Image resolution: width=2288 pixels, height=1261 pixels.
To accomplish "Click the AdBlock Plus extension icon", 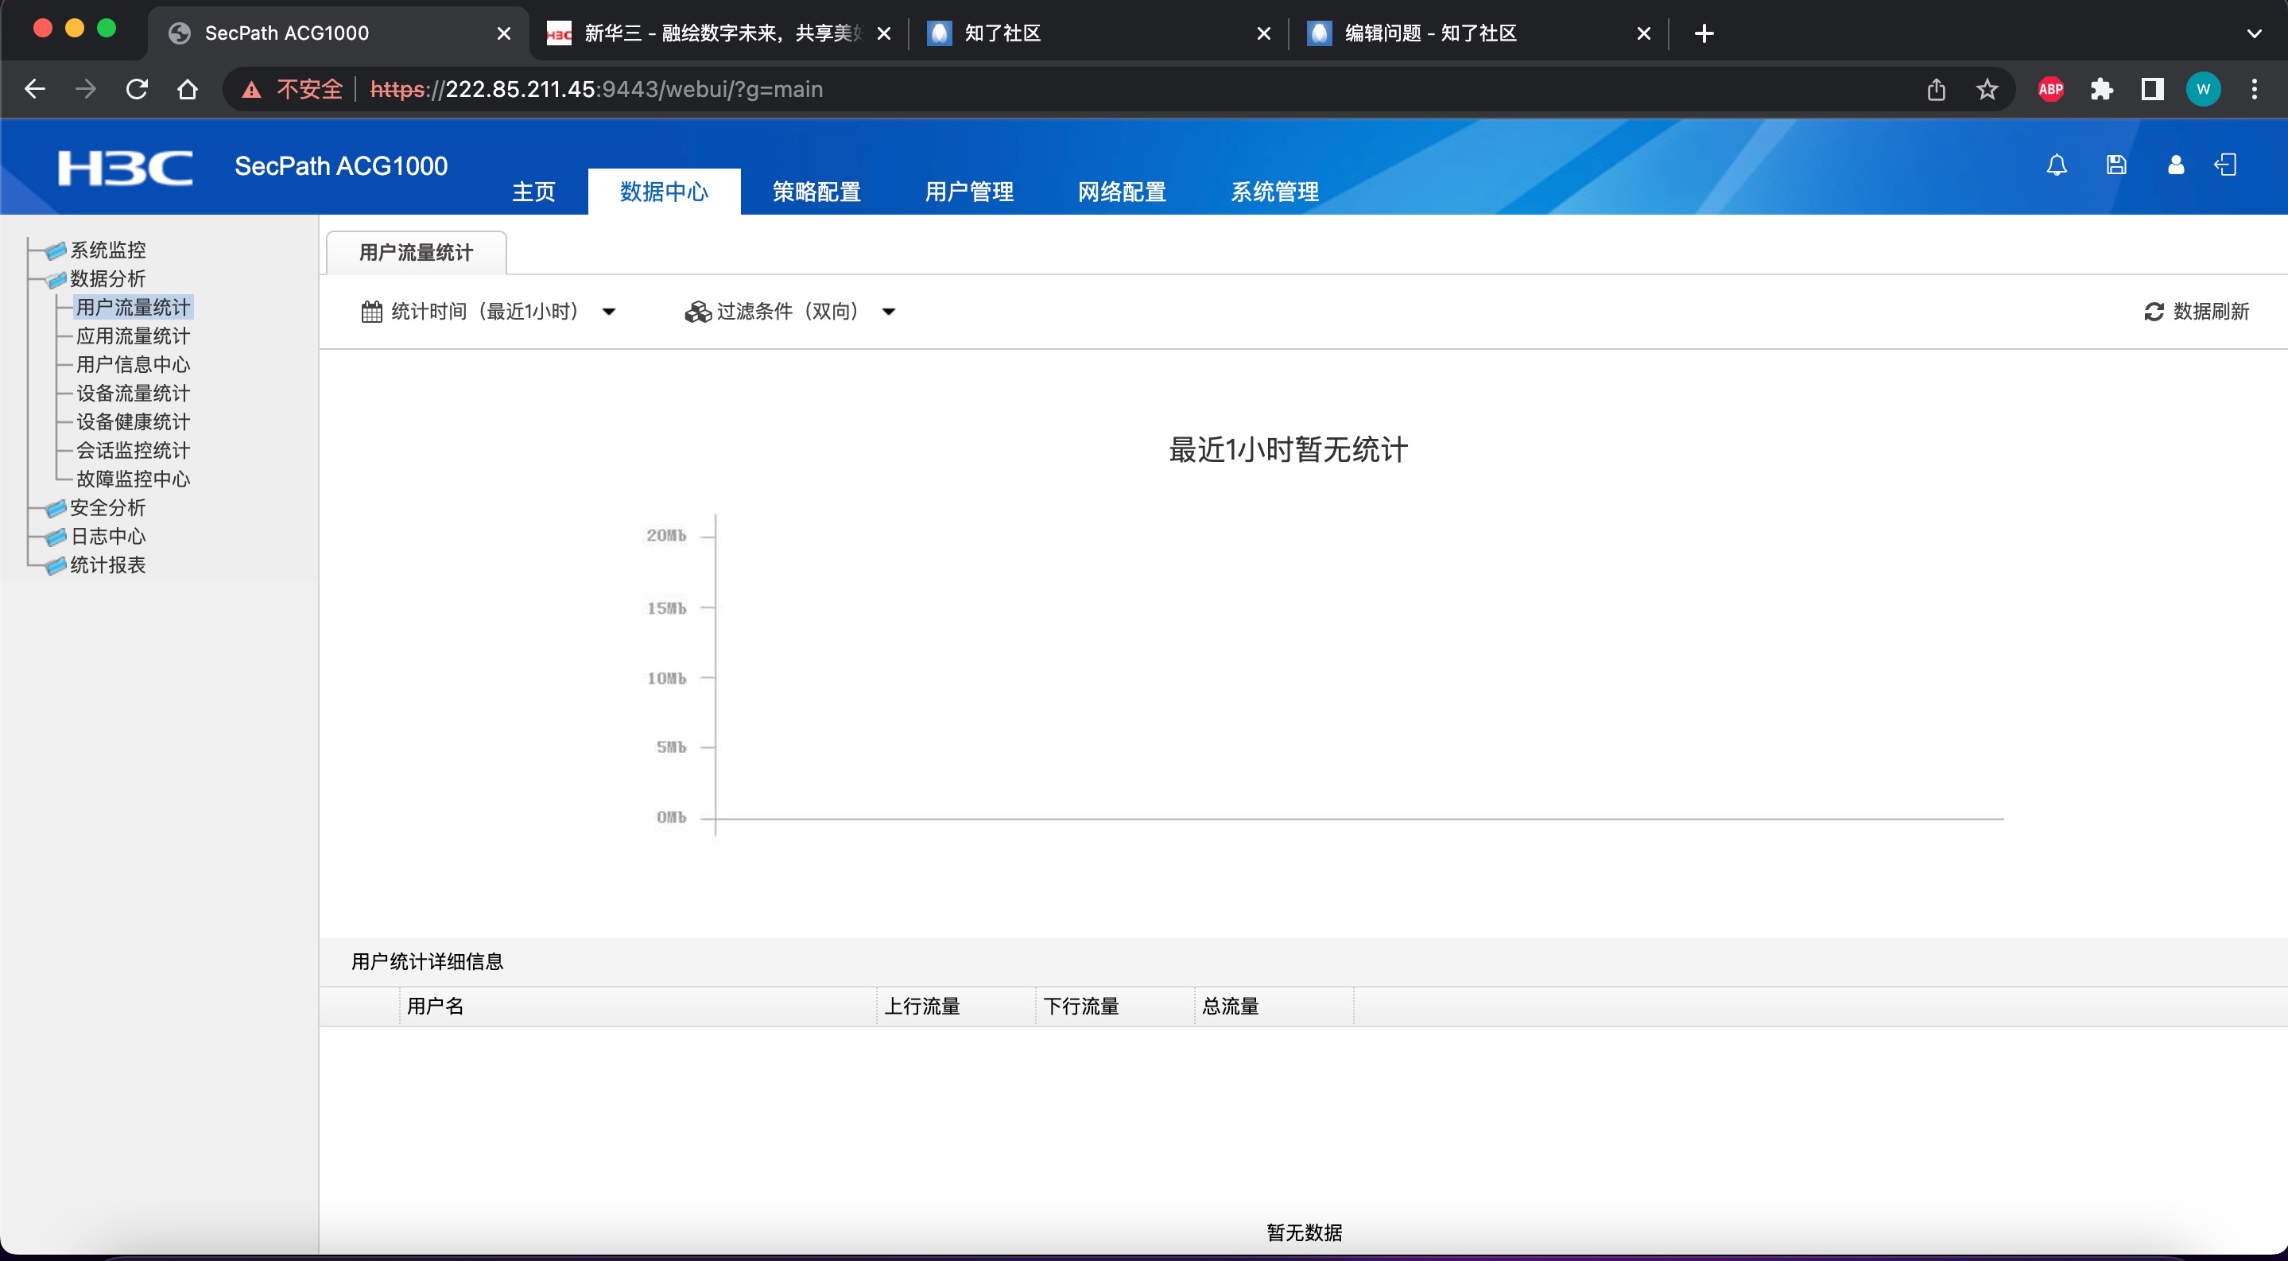I will (2050, 89).
